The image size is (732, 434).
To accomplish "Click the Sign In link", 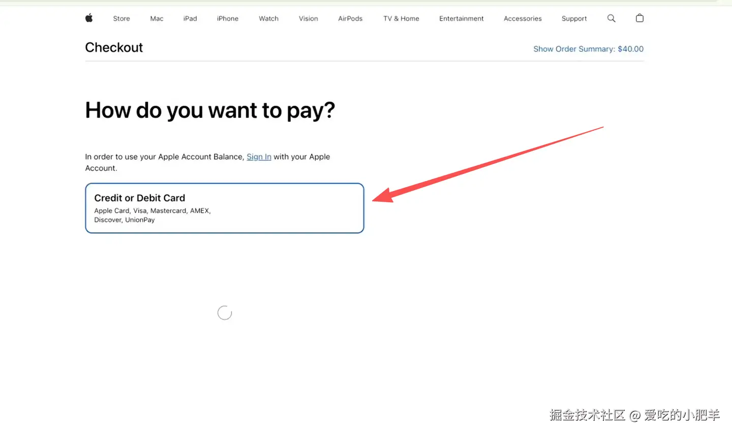I will click(259, 157).
